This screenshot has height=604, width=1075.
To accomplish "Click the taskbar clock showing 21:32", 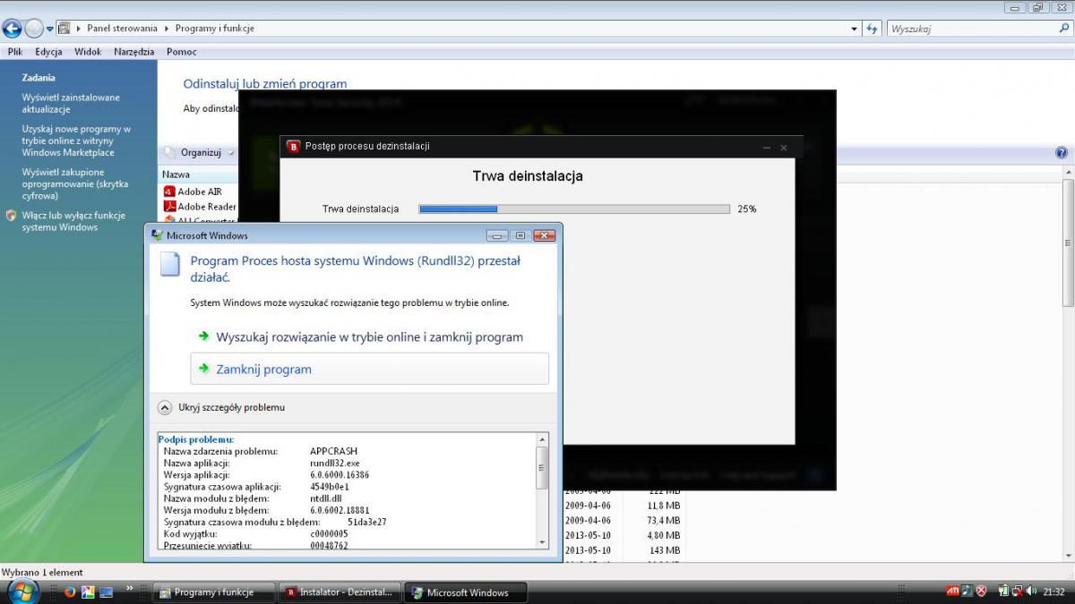I will [x=1053, y=591].
